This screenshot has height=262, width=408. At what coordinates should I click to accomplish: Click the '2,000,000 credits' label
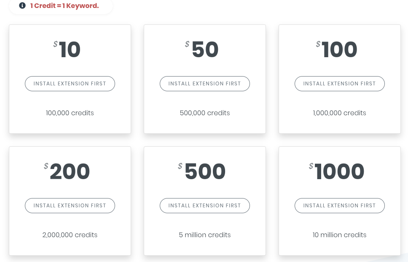(x=70, y=235)
